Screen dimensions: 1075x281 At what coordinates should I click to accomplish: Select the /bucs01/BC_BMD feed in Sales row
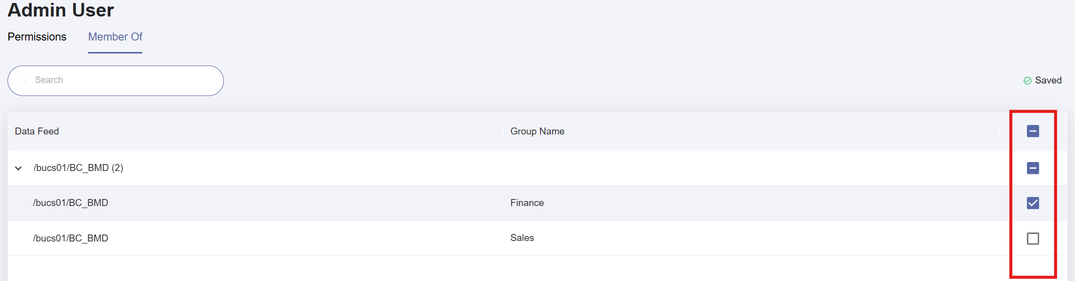point(71,238)
